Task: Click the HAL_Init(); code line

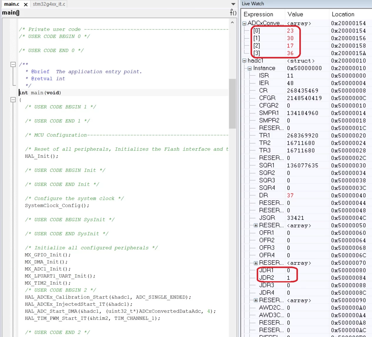Action: [x=41, y=156]
